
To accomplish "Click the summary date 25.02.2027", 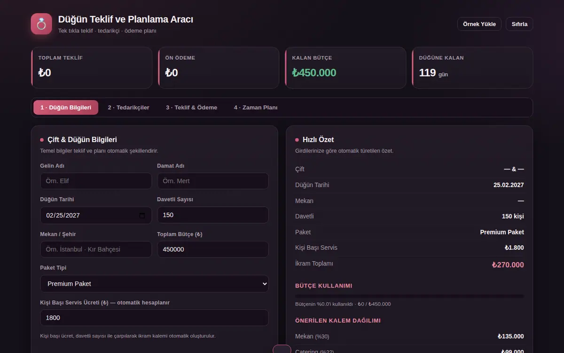I will [x=509, y=185].
